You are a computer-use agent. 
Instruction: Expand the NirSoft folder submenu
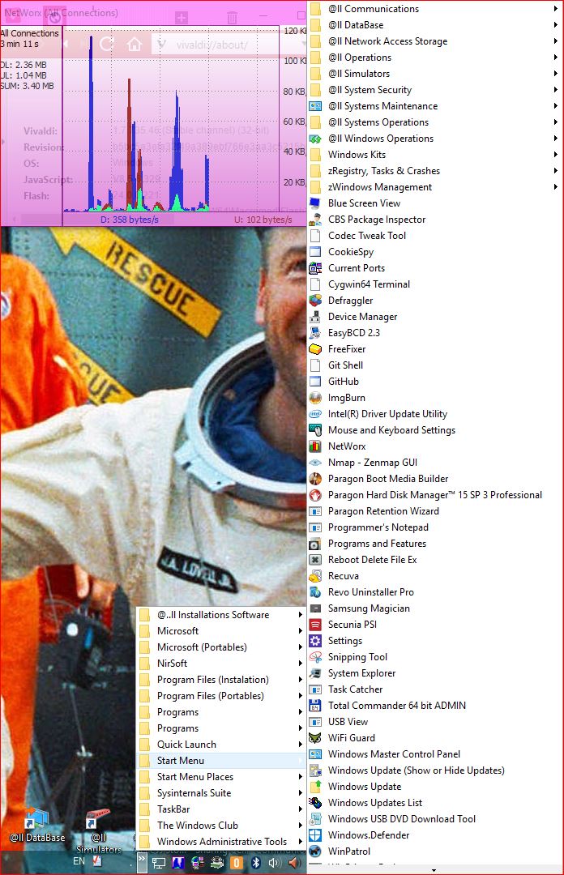click(x=172, y=664)
